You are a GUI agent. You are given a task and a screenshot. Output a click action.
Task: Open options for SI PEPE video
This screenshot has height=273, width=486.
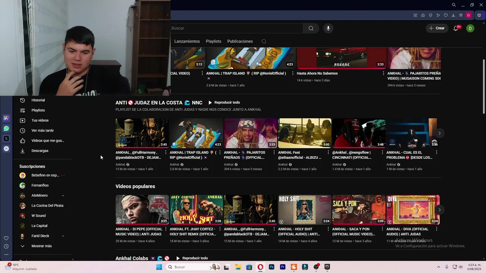pyautogui.click(x=166, y=229)
